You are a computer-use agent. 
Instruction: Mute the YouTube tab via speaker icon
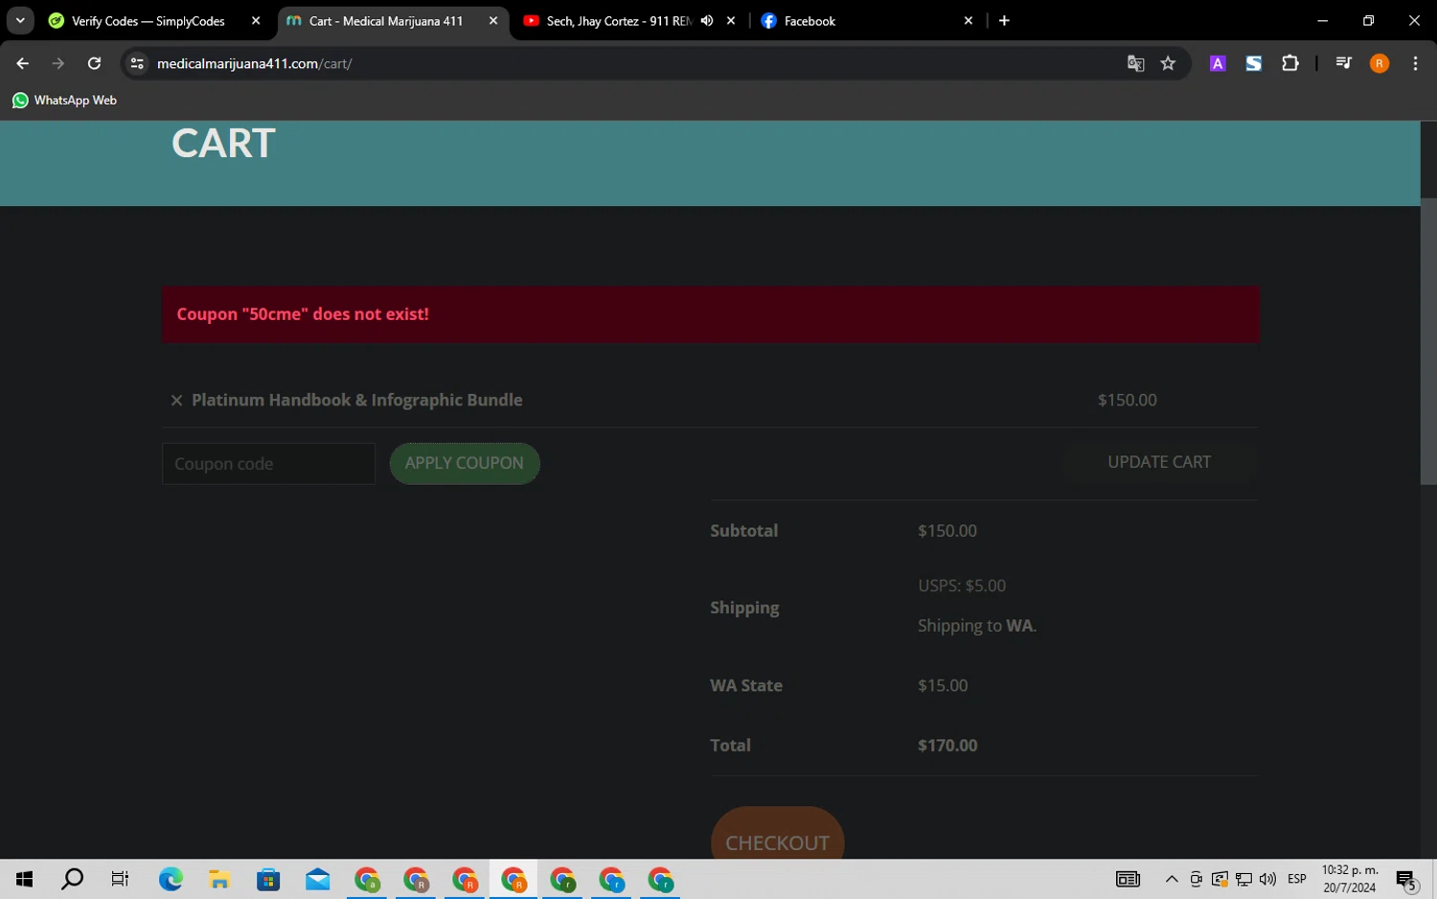tap(707, 21)
